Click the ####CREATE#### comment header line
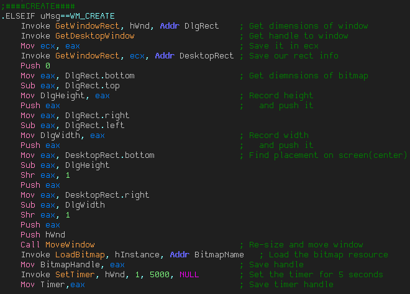The height and width of the screenshot is (294, 410). (x=38, y=6)
